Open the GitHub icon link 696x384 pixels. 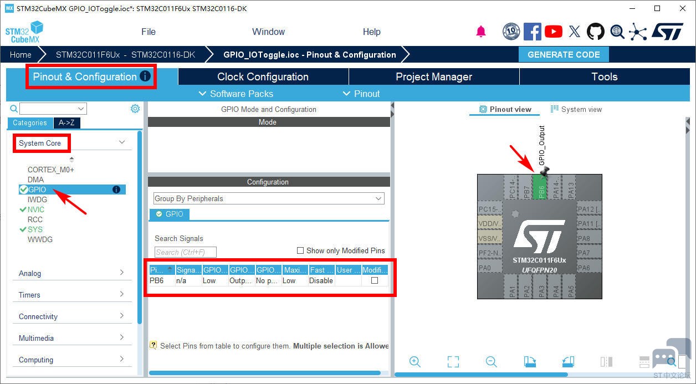click(596, 32)
